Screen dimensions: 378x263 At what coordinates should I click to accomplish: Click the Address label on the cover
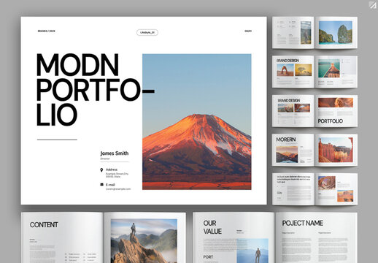click(x=112, y=169)
